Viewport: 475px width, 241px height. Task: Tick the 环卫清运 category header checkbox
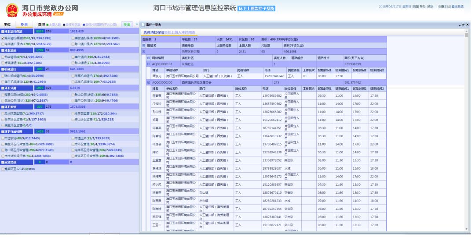[3, 50]
